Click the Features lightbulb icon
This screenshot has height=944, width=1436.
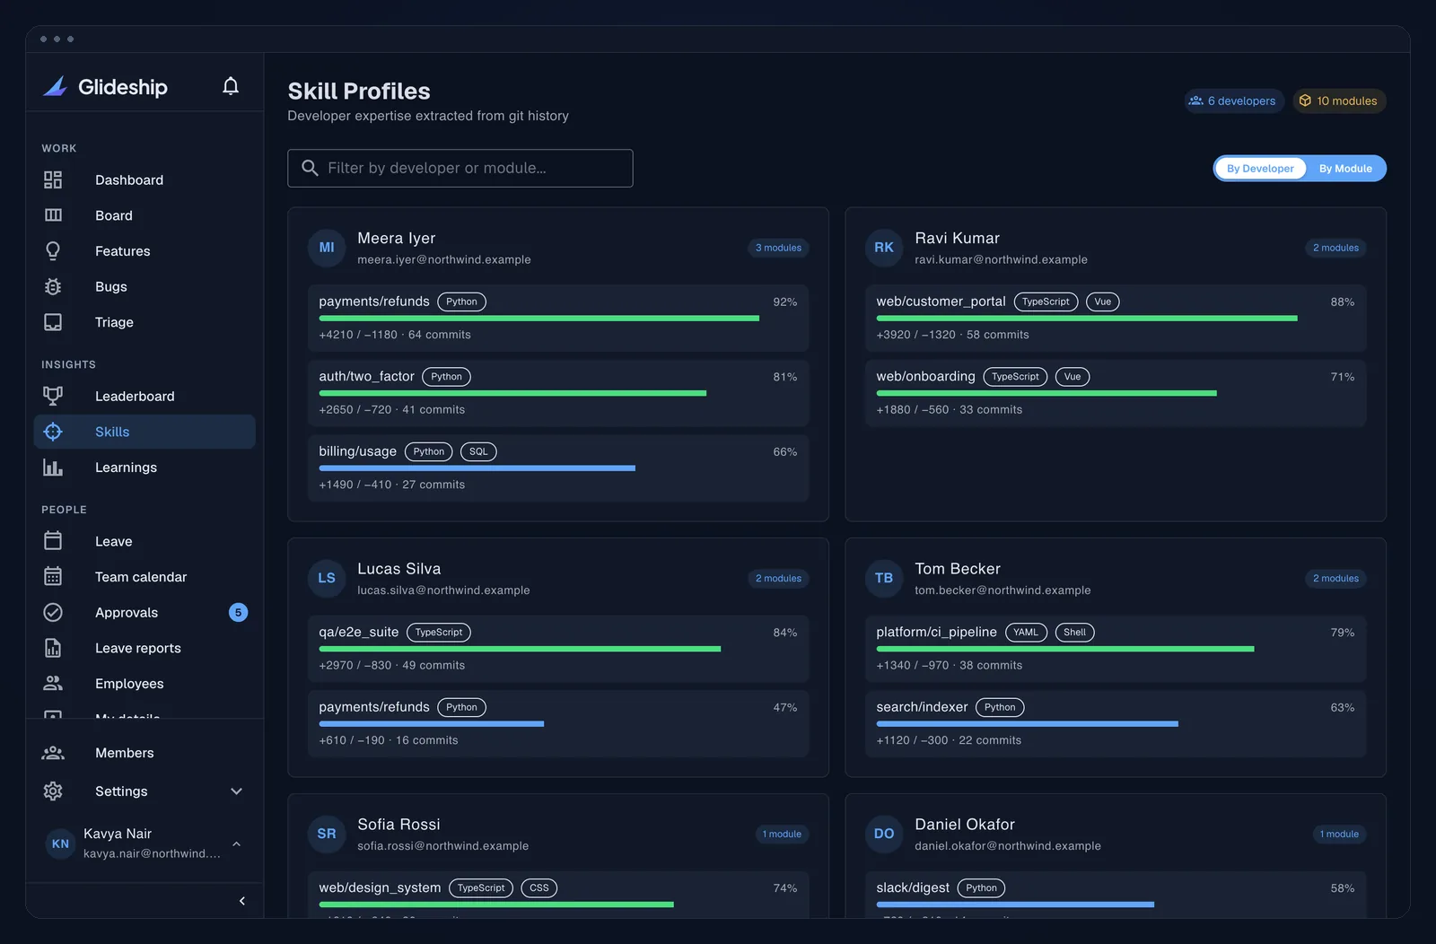[53, 251]
